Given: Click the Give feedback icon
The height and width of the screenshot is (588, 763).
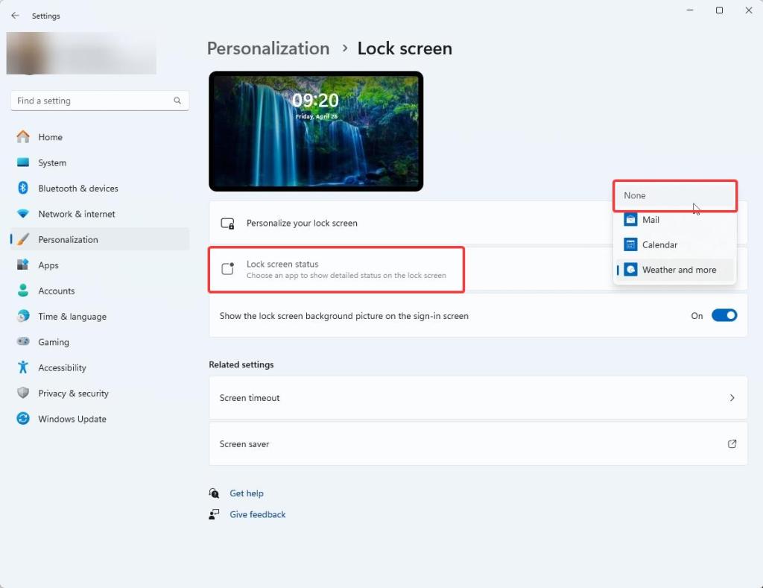Looking at the screenshot, I should click(x=214, y=514).
